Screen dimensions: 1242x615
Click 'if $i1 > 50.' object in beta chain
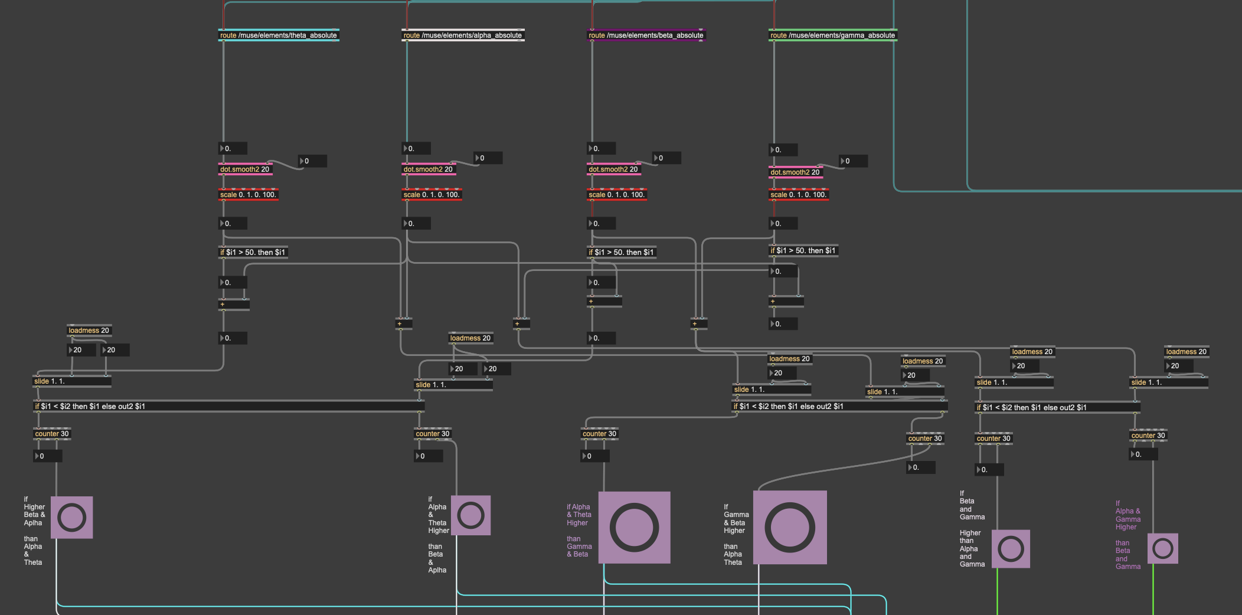point(621,253)
